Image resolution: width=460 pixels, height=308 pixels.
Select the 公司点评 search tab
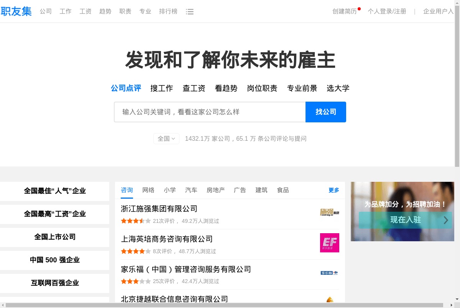126,88
